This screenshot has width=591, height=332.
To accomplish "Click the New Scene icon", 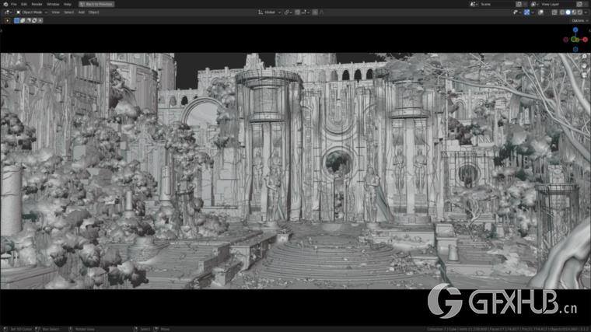I will (519, 4).
